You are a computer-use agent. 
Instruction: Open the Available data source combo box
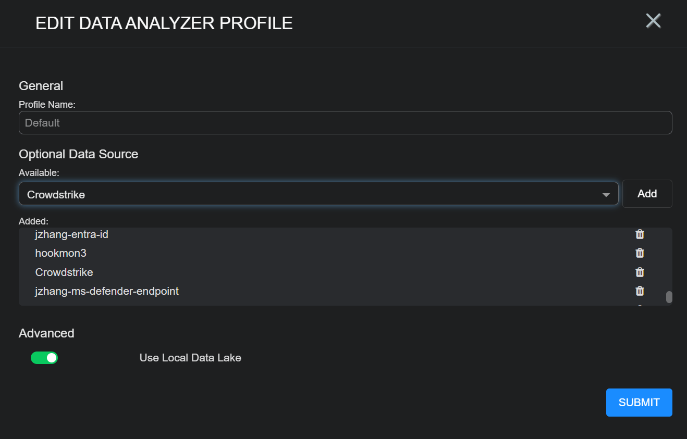pos(313,194)
